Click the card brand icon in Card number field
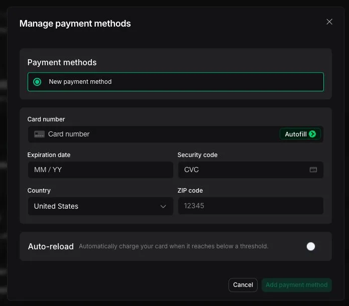The height and width of the screenshot is (306, 349). 39,134
